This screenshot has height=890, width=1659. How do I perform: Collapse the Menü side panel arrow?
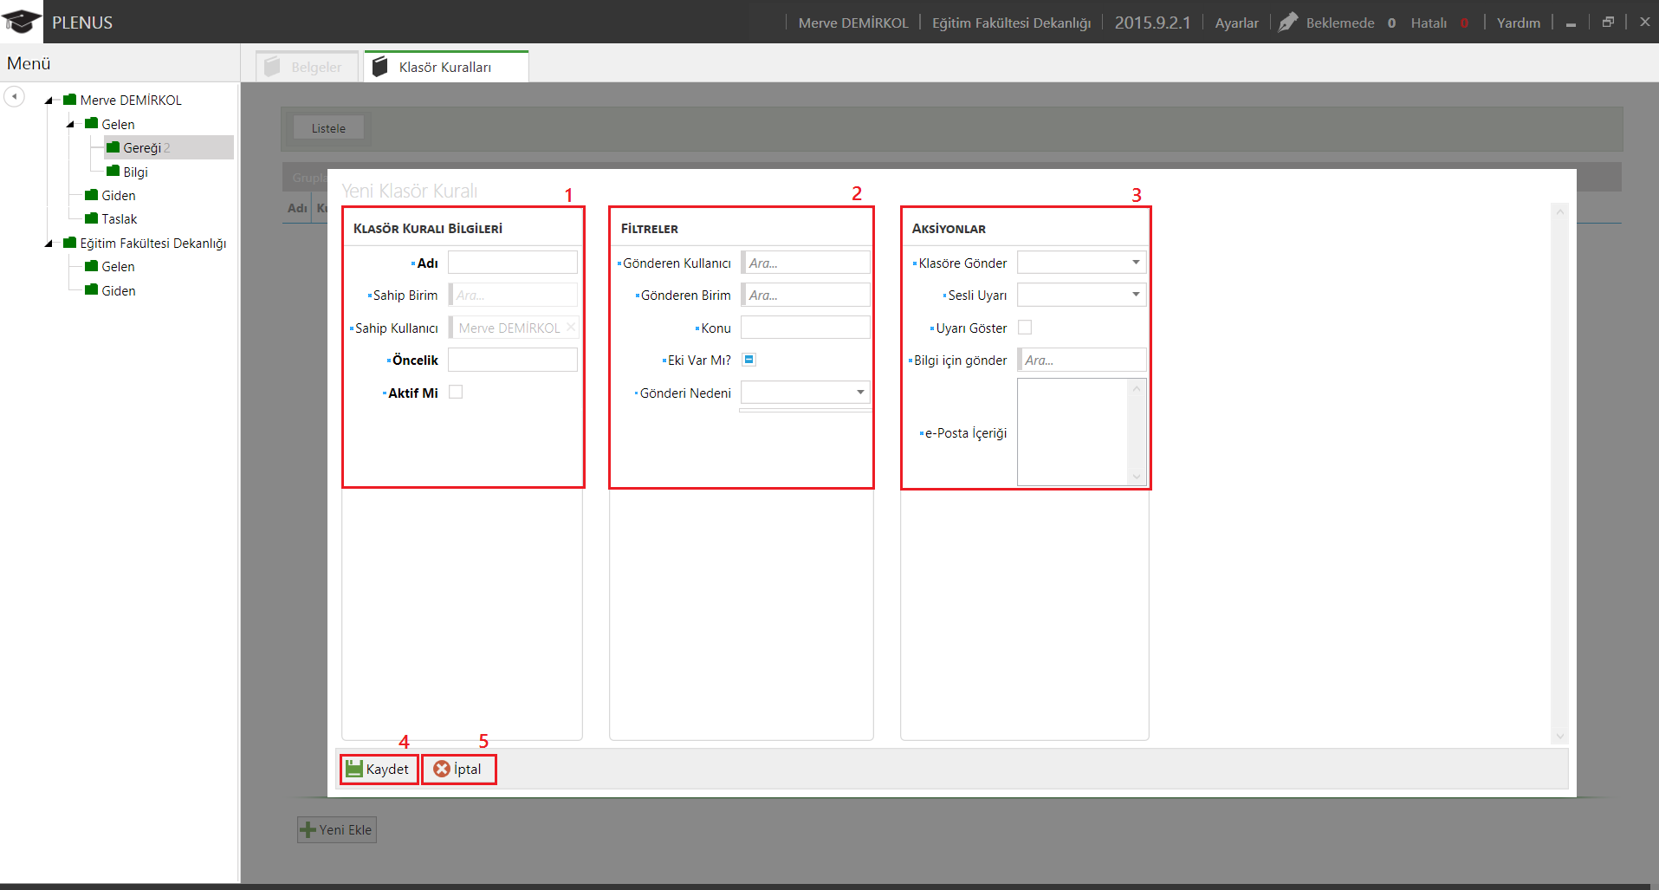coord(14,96)
